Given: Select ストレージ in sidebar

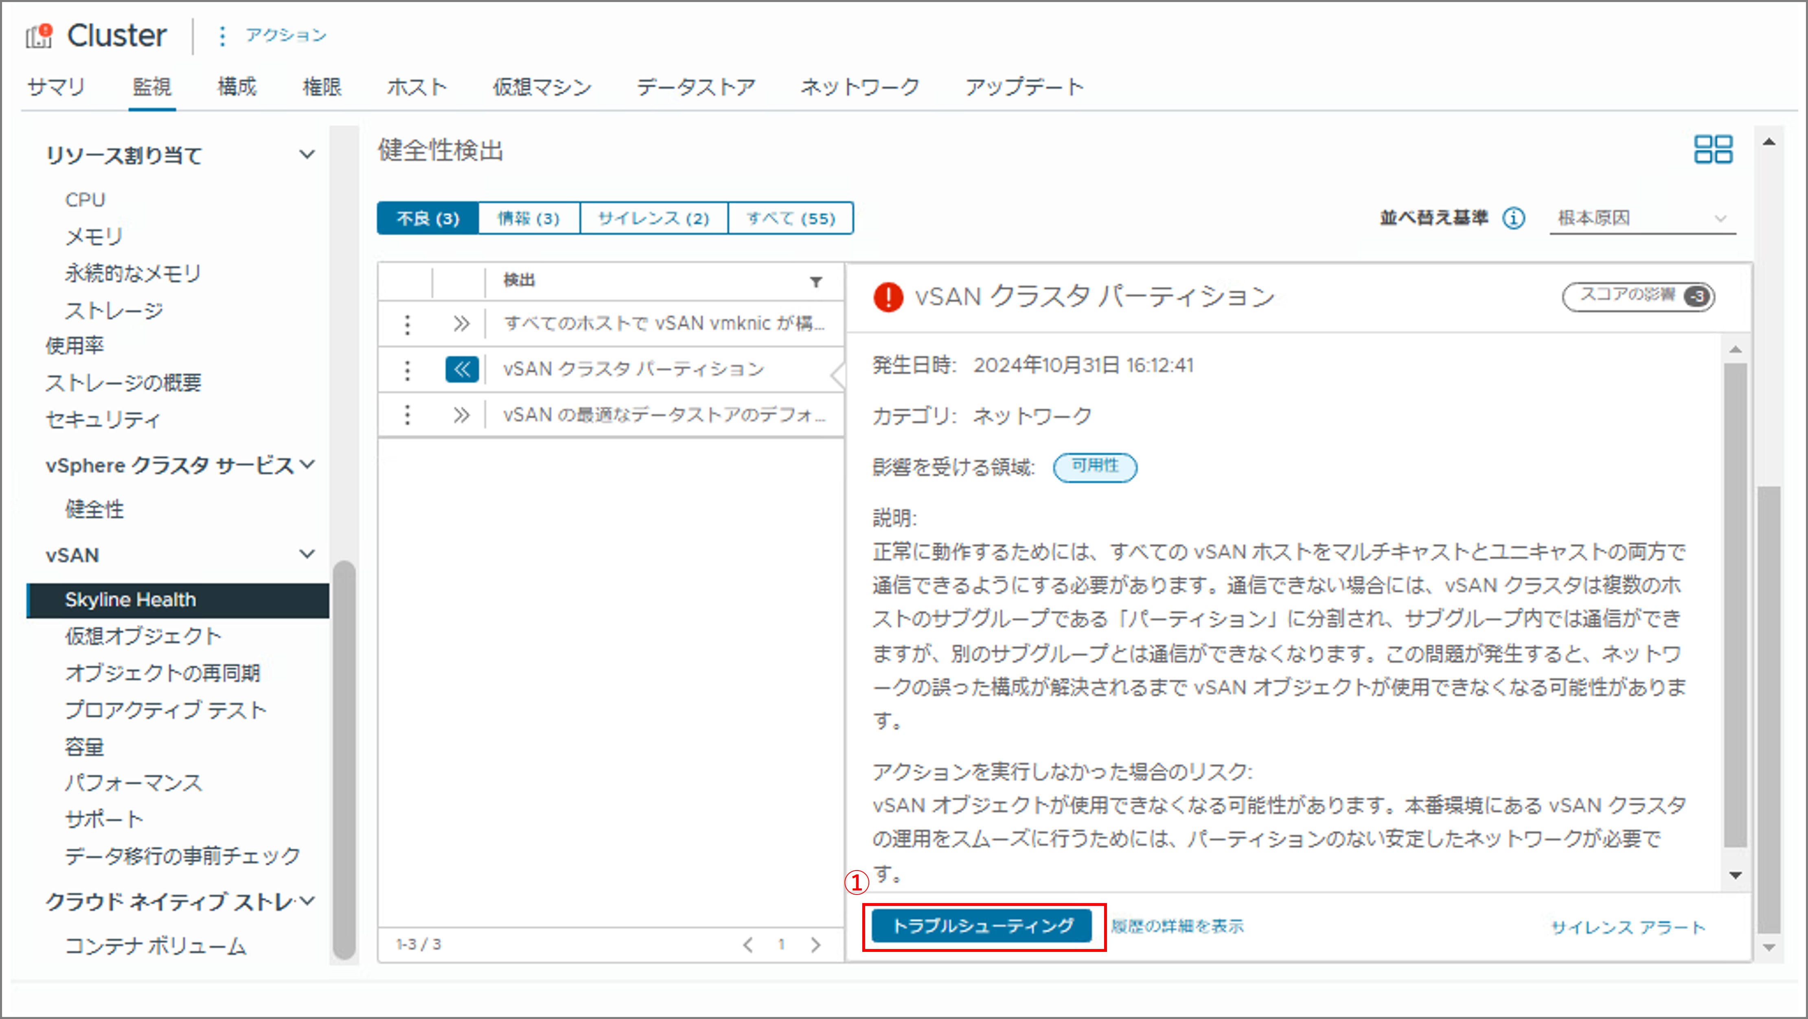Looking at the screenshot, I should 114,310.
